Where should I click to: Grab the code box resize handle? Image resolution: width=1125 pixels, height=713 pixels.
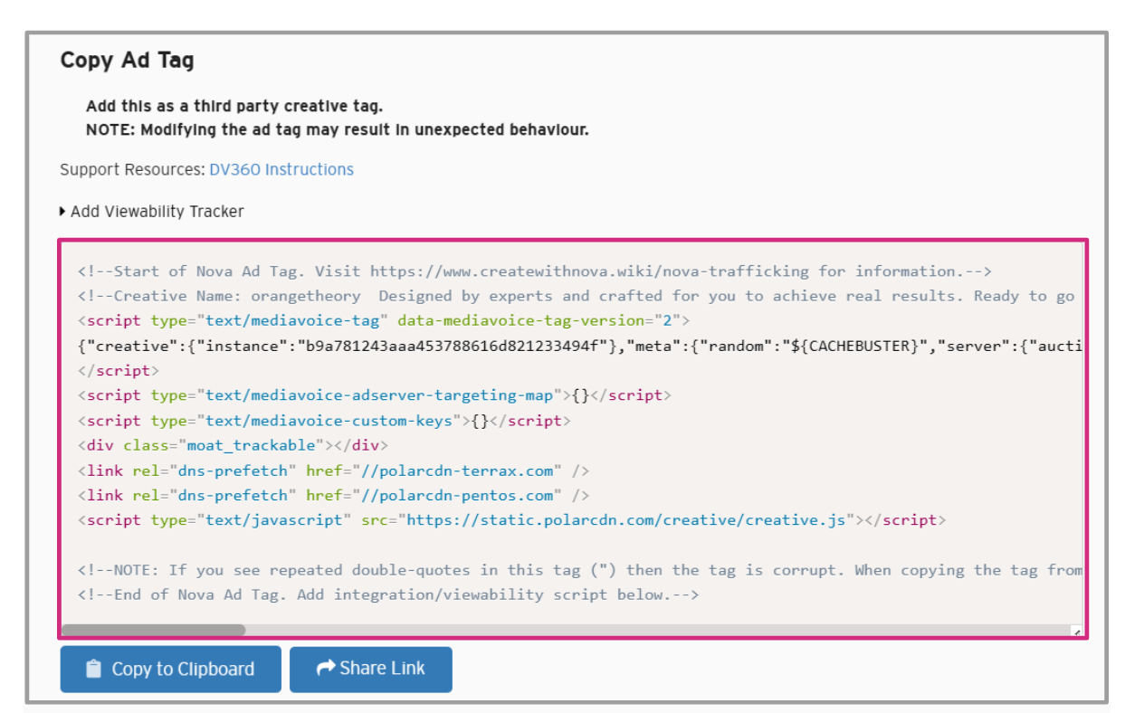(1076, 632)
